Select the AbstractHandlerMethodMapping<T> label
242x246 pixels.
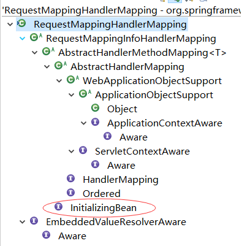click(142, 53)
